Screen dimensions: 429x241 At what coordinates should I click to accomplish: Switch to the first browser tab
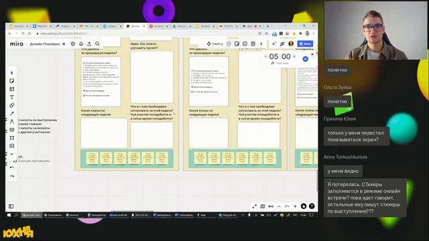(19, 26)
